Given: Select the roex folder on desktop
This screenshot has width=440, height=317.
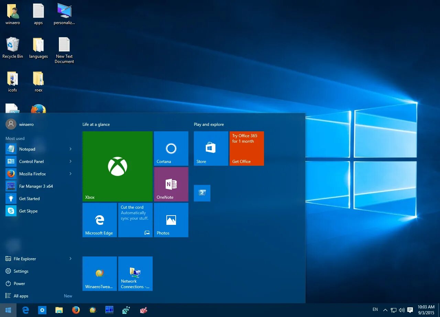Looking at the screenshot, I should coord(38,82).
